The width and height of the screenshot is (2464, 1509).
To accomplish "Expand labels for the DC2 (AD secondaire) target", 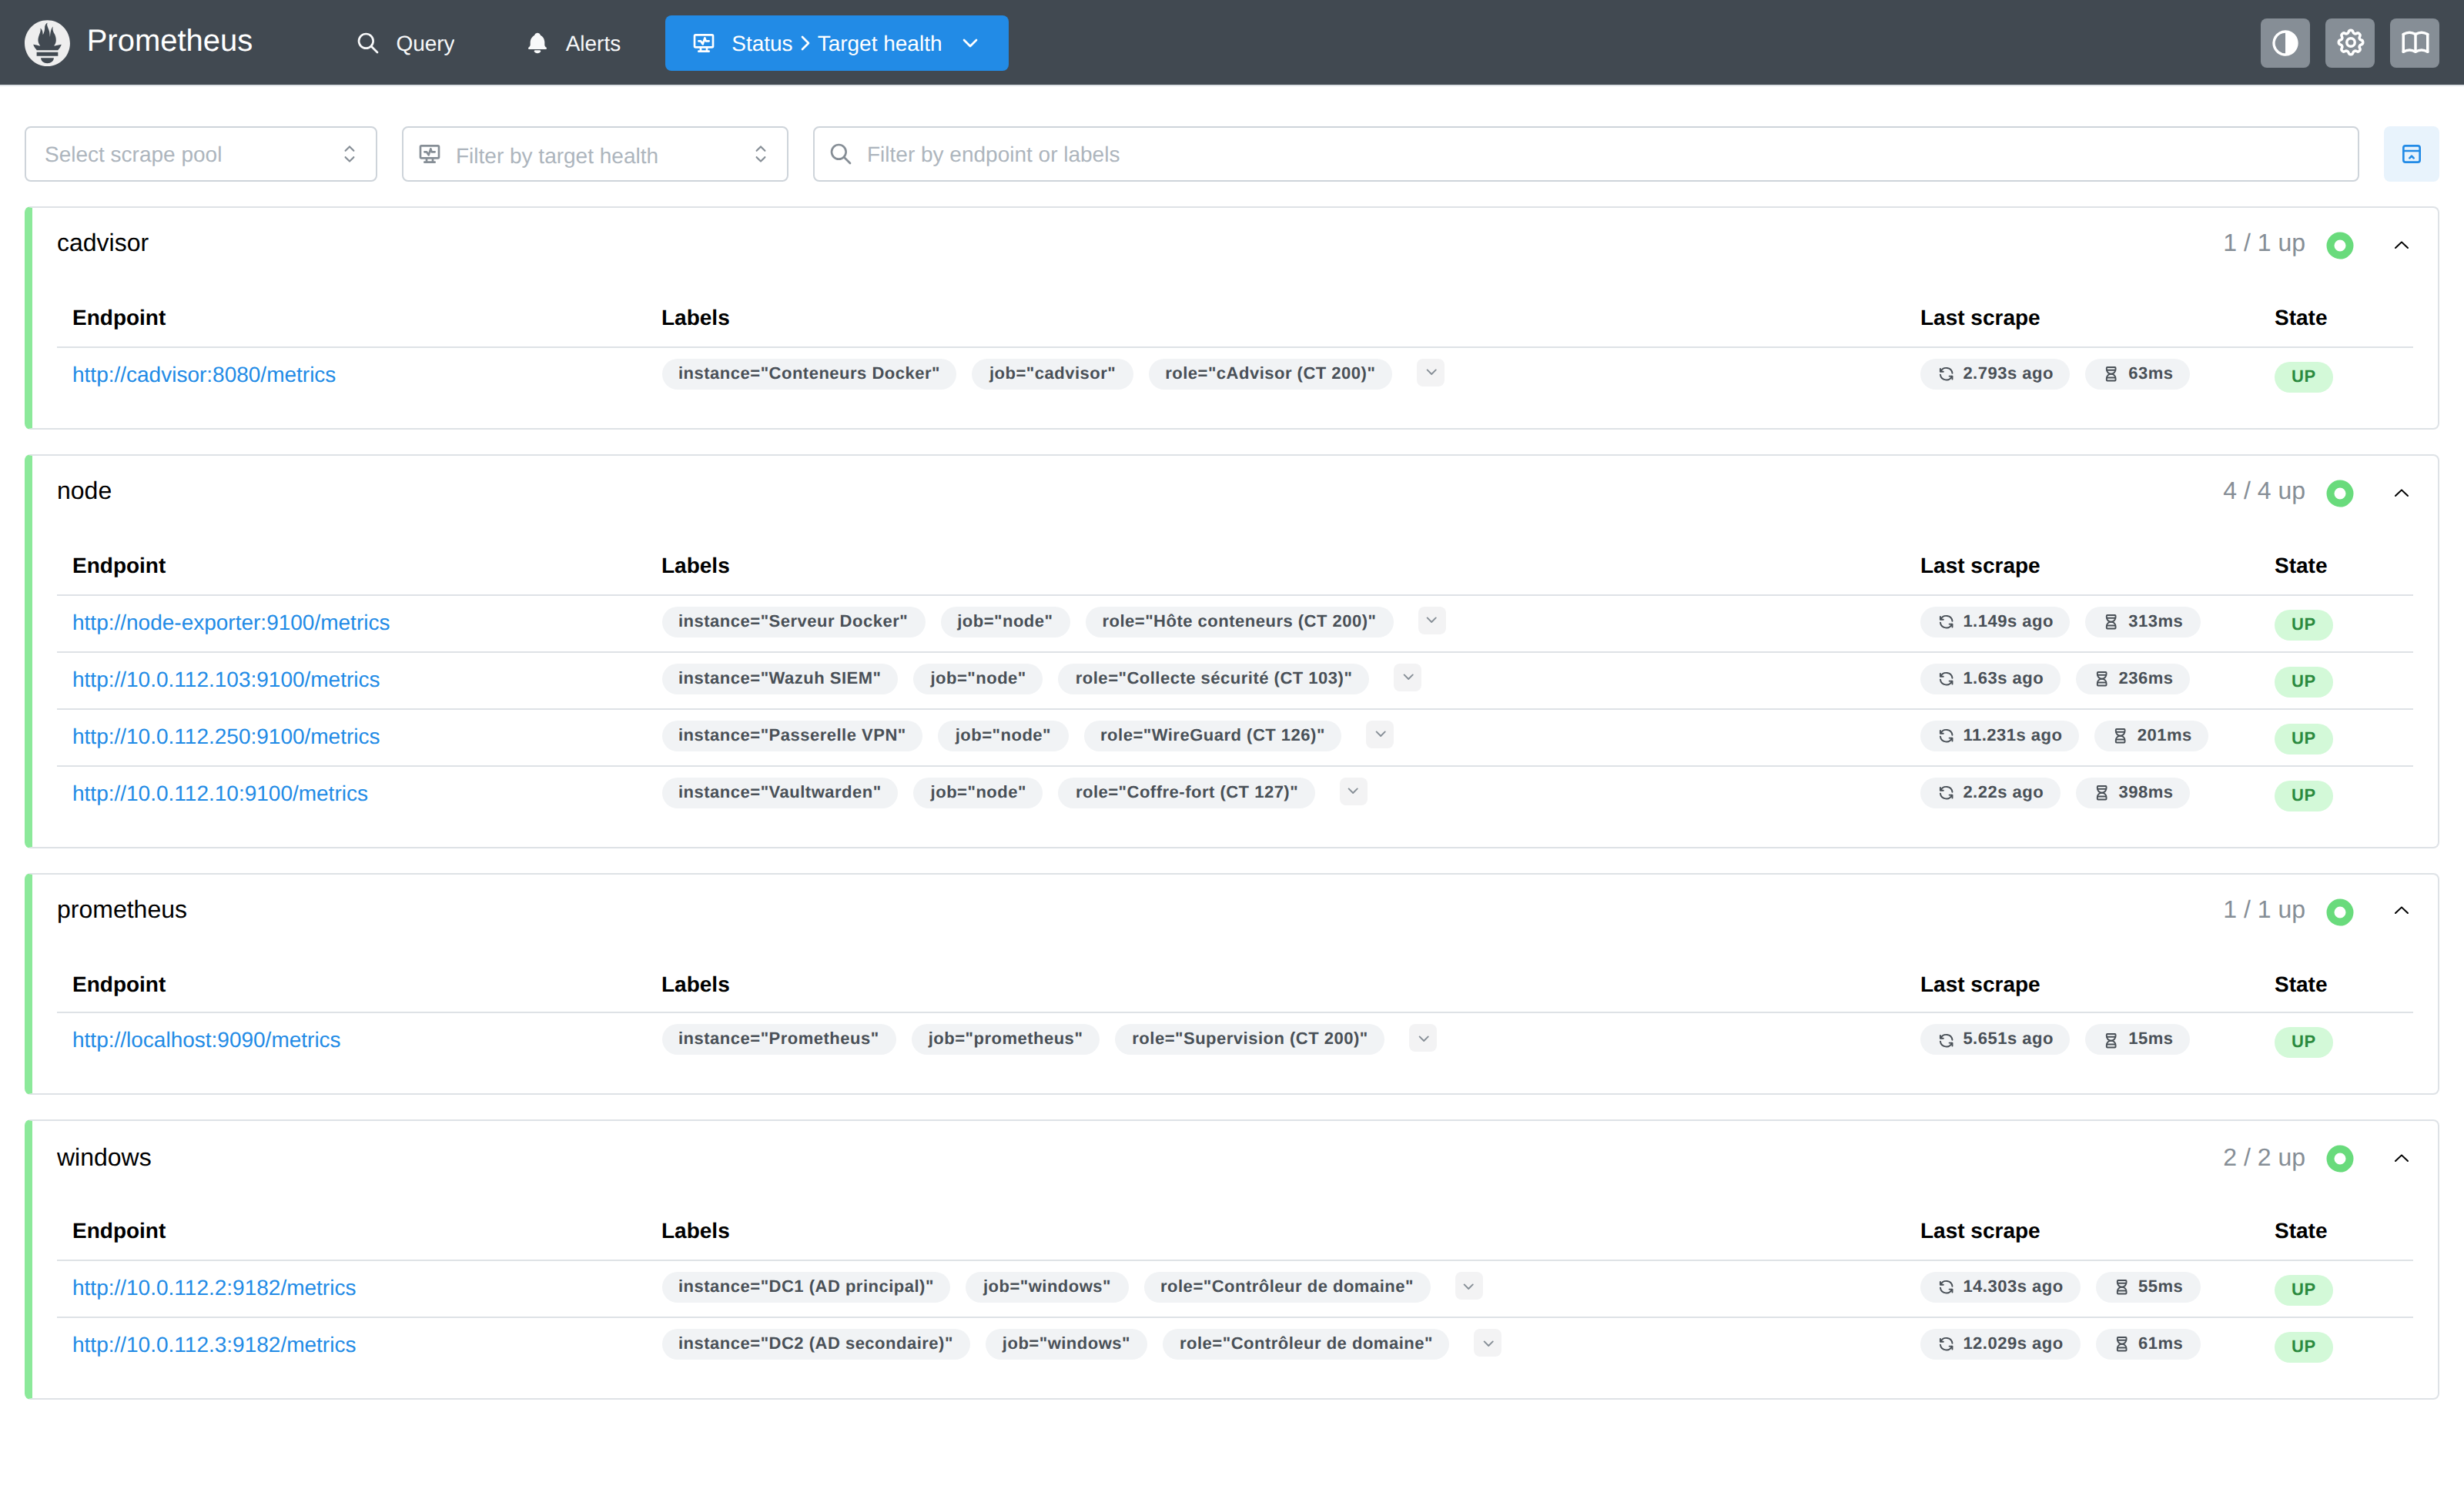I will coord(1488,1344).
